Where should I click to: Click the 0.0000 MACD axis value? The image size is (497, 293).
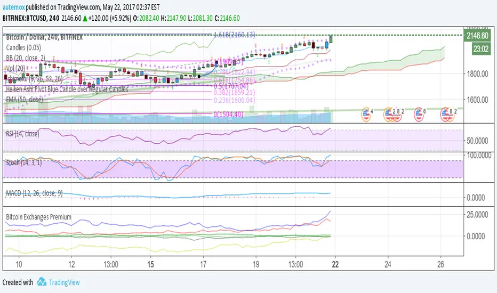tap(476, 197)
